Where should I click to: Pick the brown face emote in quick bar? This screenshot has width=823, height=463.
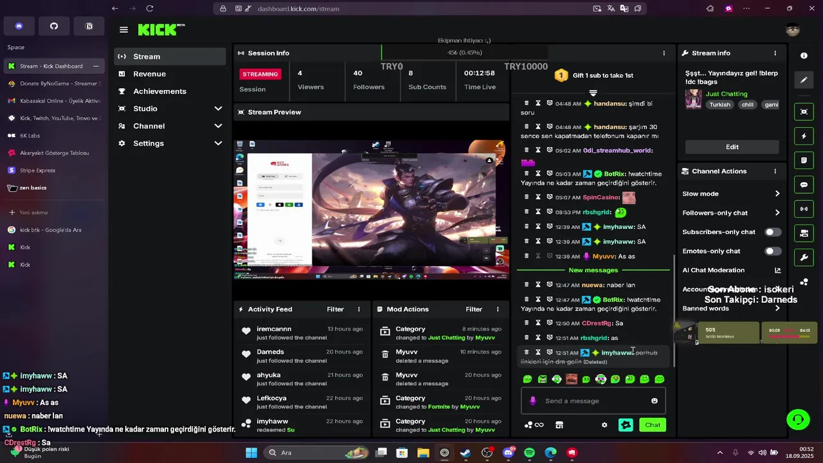tap(572, 379)
